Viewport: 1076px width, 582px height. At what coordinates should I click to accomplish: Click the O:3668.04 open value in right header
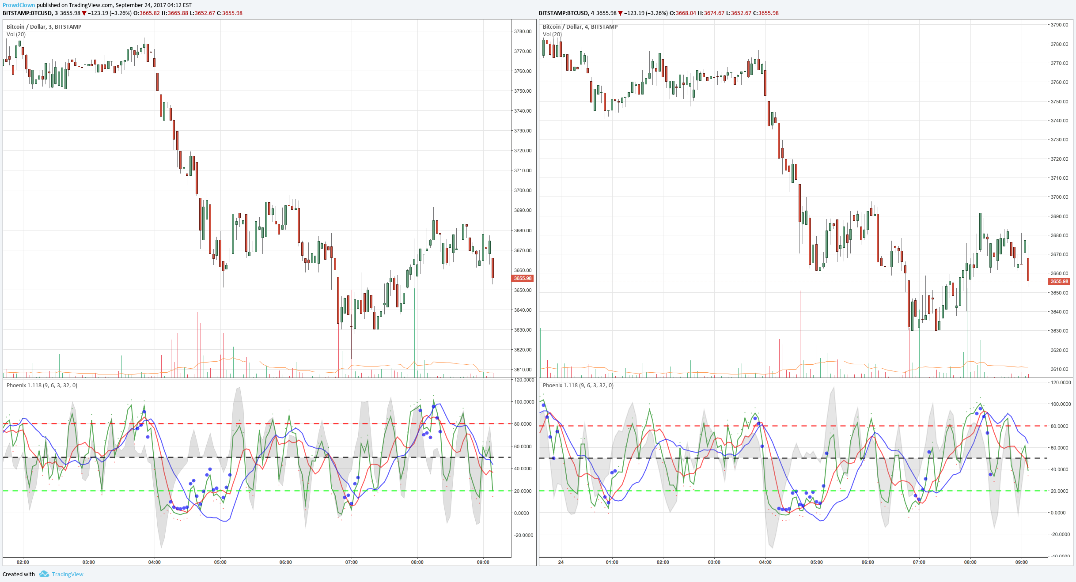coord(683,13)
